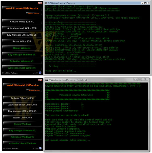Close the cmd.exe licensing window
This screenshot has width=152, height=153.
(x=148, y=3)
